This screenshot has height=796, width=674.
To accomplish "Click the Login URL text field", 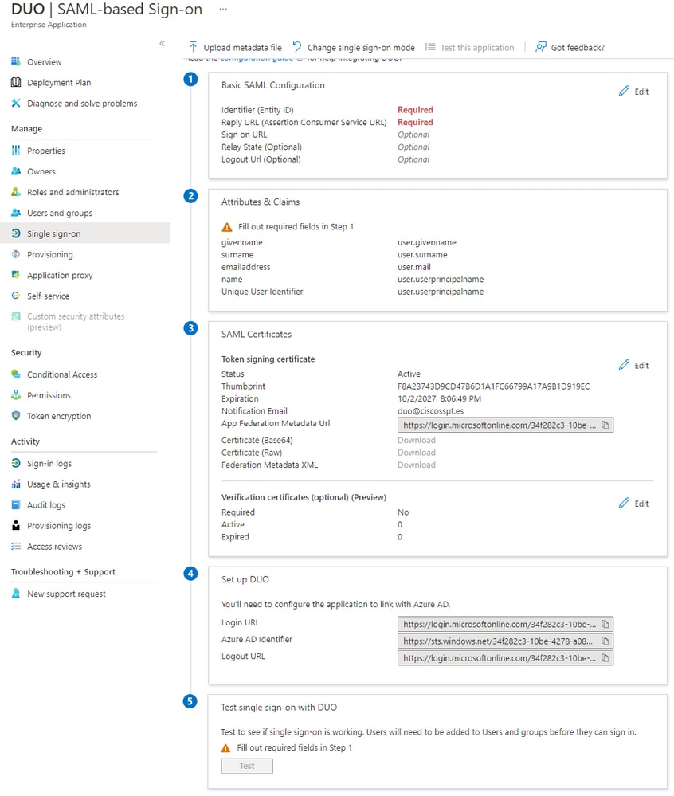I will [505, 624].
